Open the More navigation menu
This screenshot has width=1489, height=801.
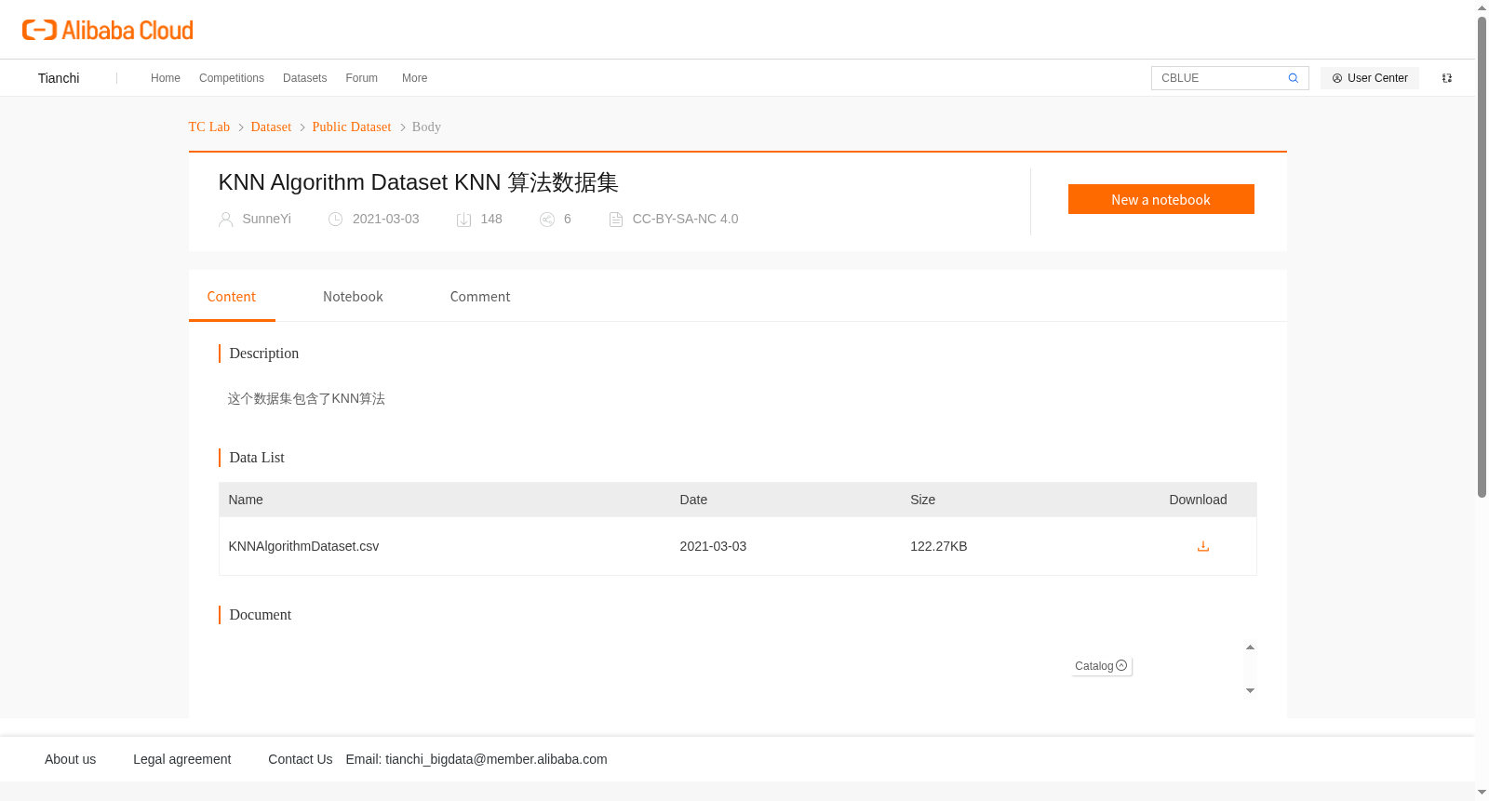(415, 78)
